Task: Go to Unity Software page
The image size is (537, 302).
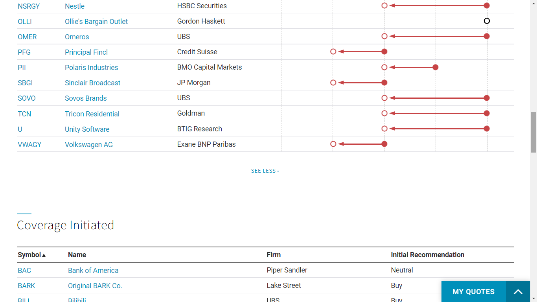Action: pos(87,129)
